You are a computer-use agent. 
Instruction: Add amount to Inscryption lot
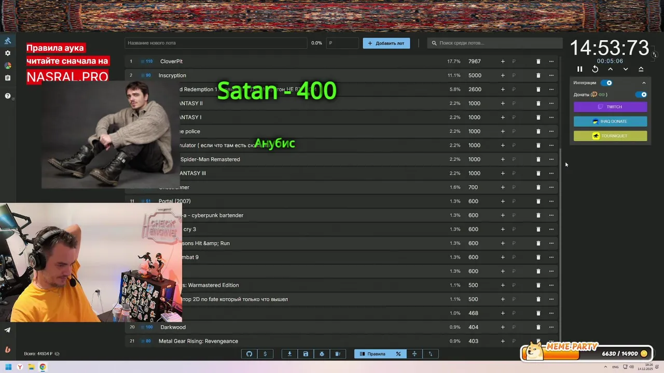[503, 75]
